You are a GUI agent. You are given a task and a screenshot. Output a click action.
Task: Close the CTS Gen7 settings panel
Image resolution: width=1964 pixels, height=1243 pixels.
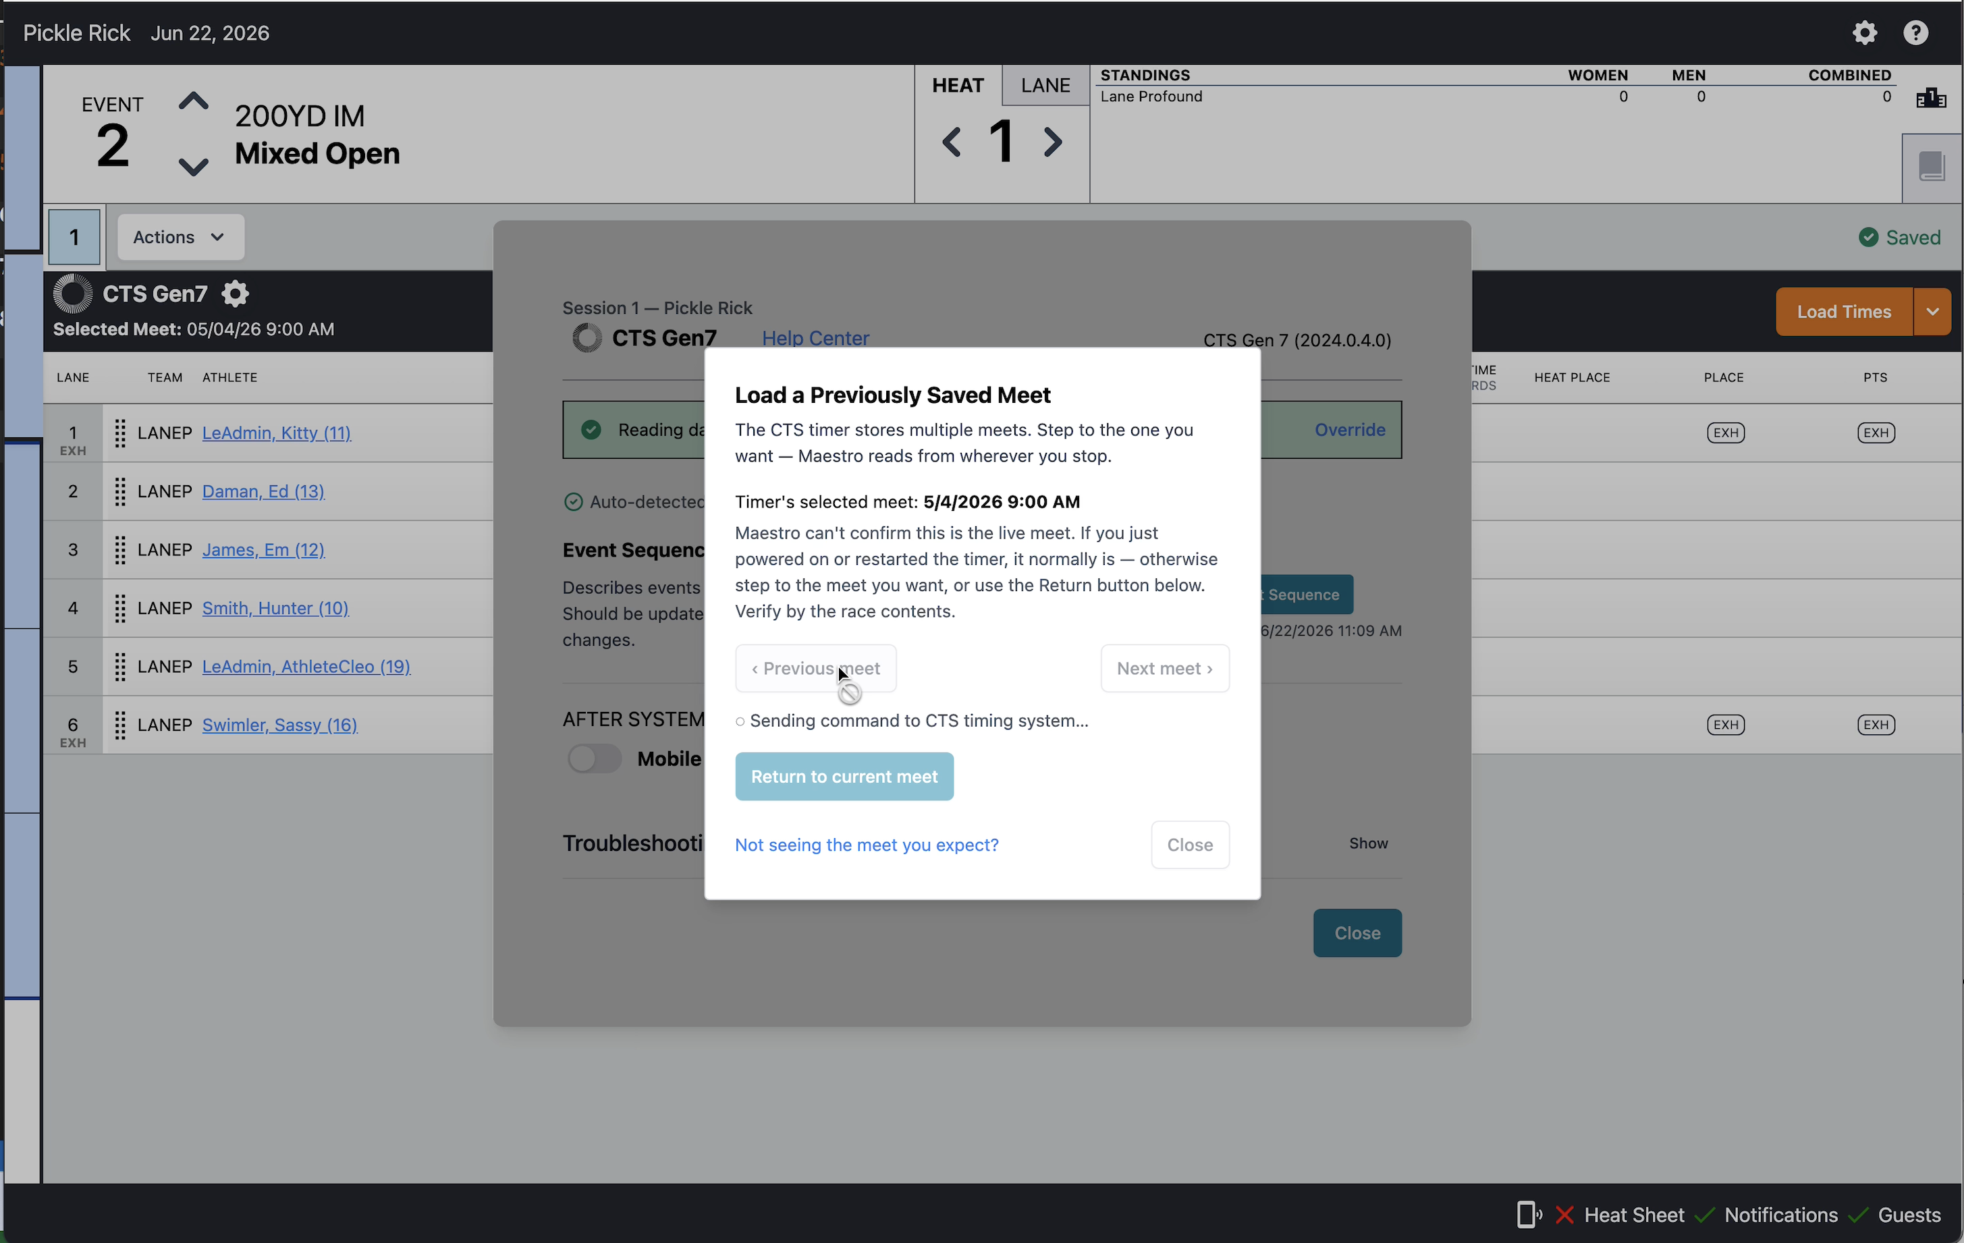pyautogui.click(x=1357, y=933)
